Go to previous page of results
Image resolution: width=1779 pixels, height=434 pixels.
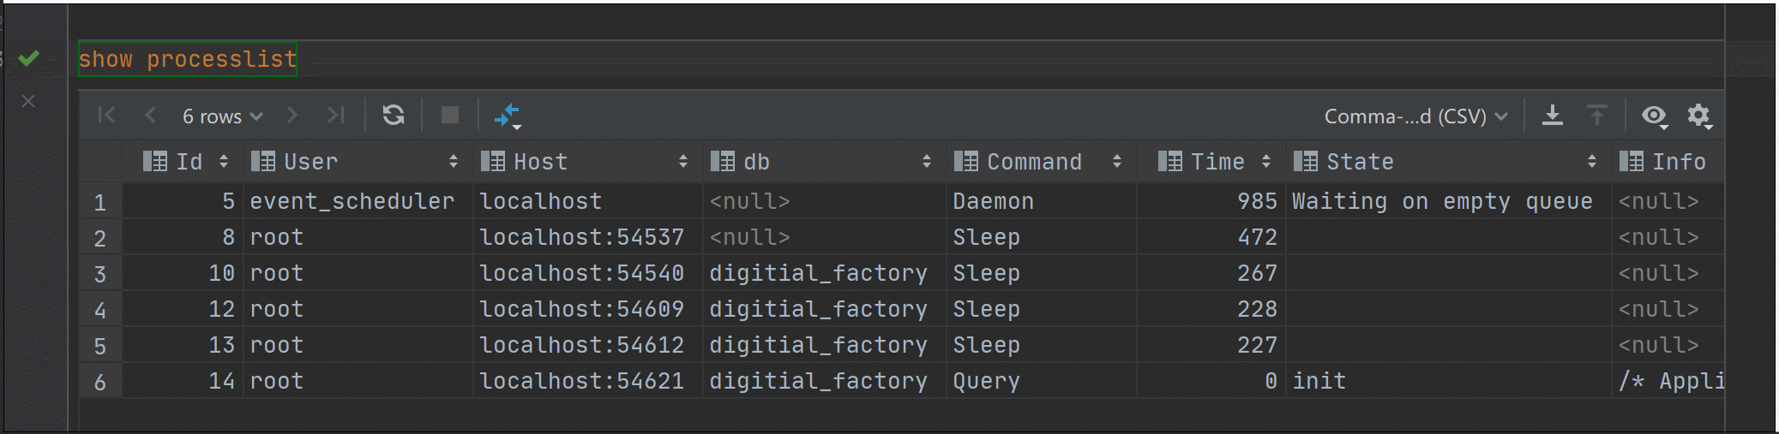click(151, 116)
